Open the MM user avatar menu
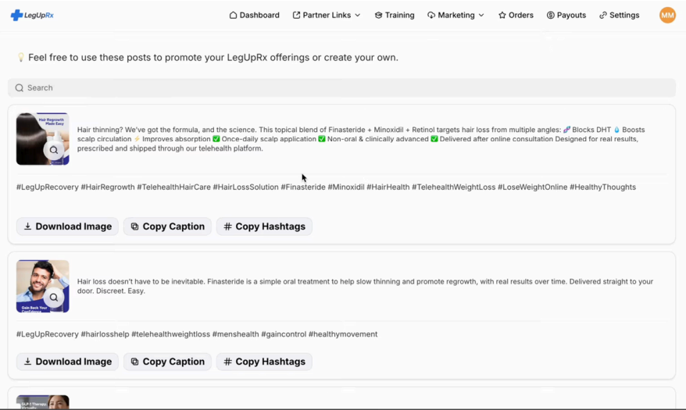This screenshot has height=410, width=686. coord(666,15)
